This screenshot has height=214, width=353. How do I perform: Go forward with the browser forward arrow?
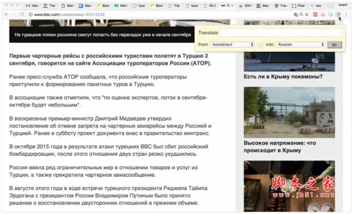(14, 14)
